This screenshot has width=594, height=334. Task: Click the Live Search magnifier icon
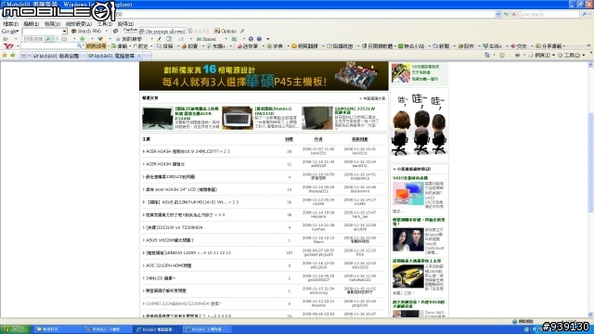click(584, 15)
